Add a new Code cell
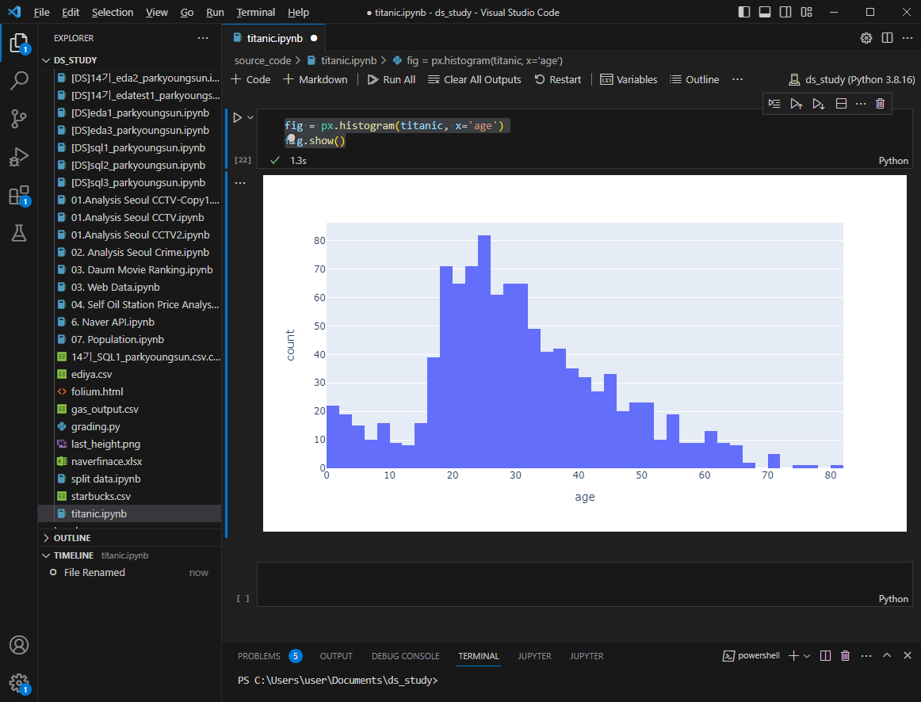The image size is (921, 702). 250,79
